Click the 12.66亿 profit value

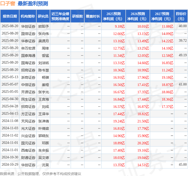[x=119, y=34]
